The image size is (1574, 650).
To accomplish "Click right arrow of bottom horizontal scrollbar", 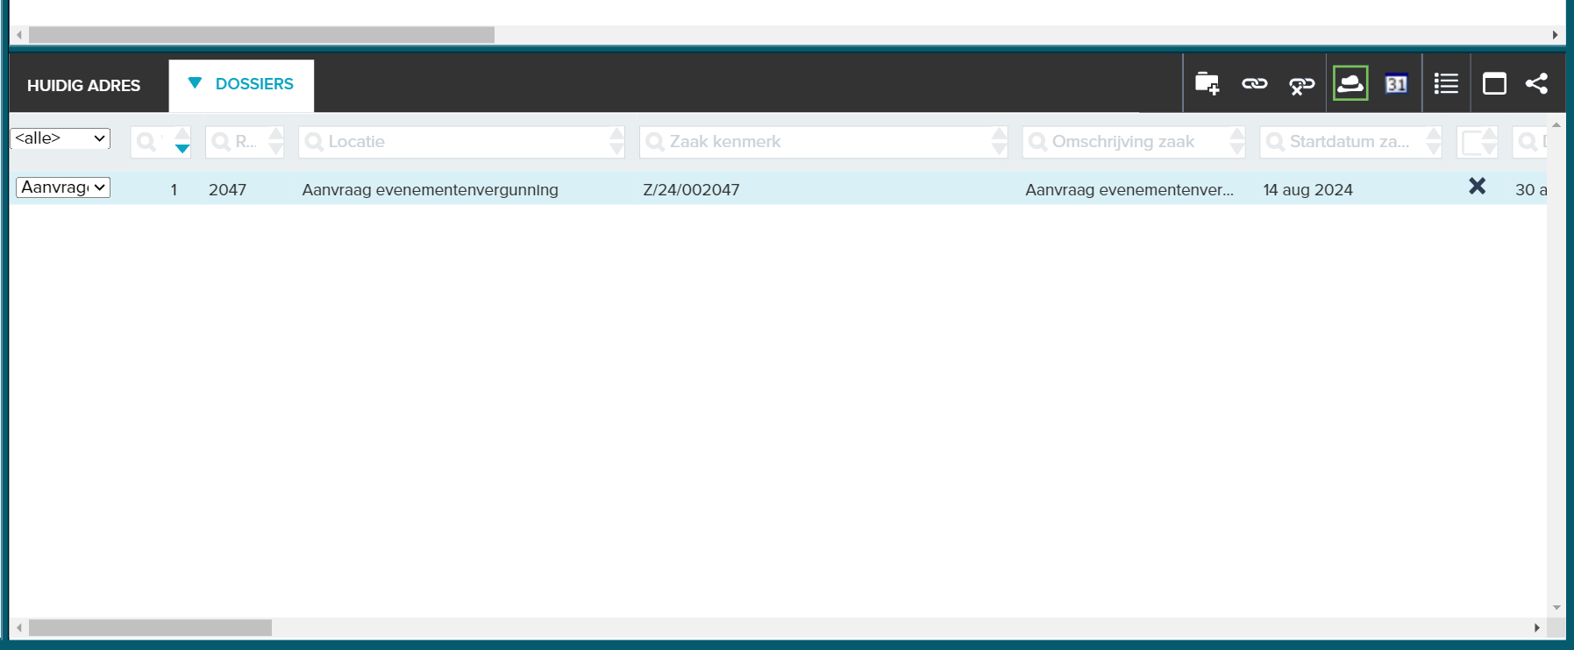I will (x=1536, y=628).
